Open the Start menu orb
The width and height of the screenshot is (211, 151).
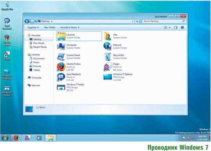(5, 138)
